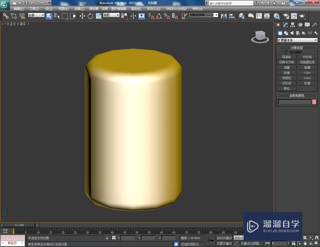Toggle 设置关键点 set key mode
Viewport: 320px width, 247px height.
[224, 243]
